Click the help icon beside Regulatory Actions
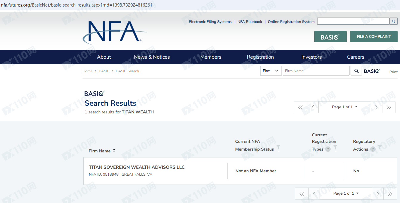Viewport: 400px width, 203px height. (x=373, y=149)
